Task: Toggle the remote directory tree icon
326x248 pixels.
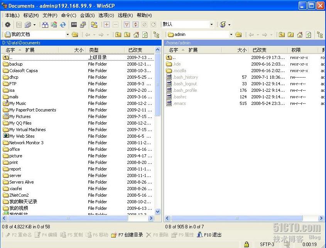Action: (320, 34)
